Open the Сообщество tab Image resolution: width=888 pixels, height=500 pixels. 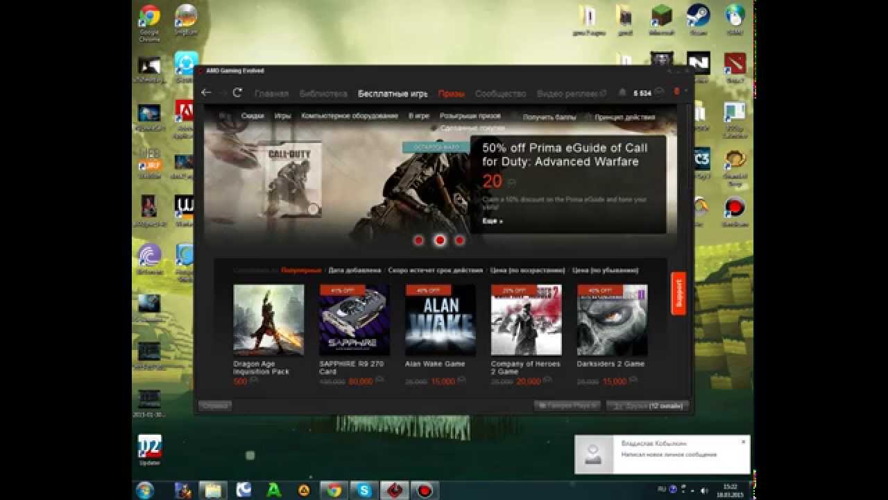point(501,94)
